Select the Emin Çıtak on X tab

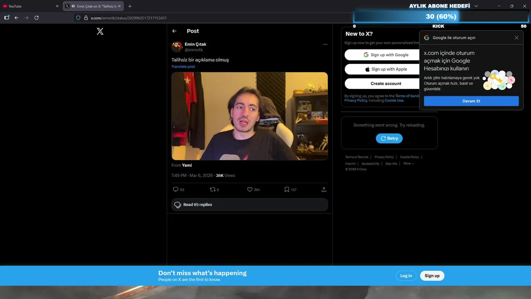tap(93, 6)
